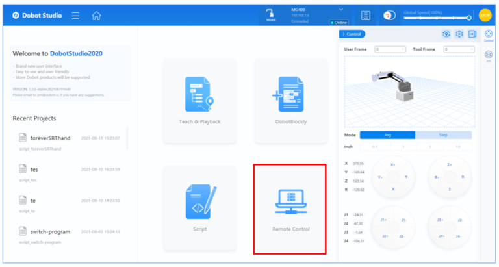Open the gear settings icon in Control panel
499x267 pixels.
(459, 34)
